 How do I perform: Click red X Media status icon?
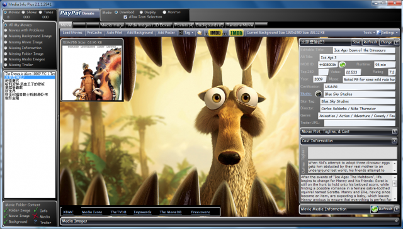tap(35, 216)
